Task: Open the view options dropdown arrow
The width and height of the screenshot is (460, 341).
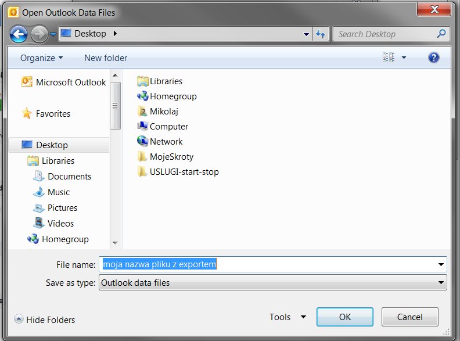Action: (404, 58)
